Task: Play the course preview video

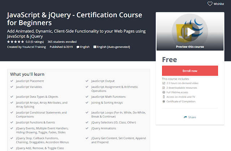Action: pyautogui.click(x=190, y=32)
